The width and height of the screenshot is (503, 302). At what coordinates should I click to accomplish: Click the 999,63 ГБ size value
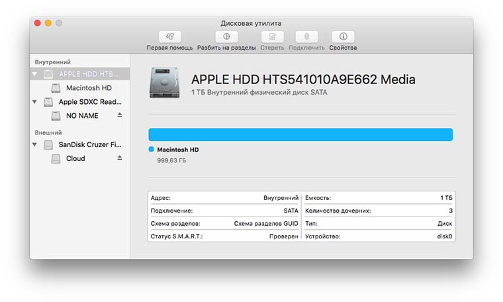pos(171,160)
